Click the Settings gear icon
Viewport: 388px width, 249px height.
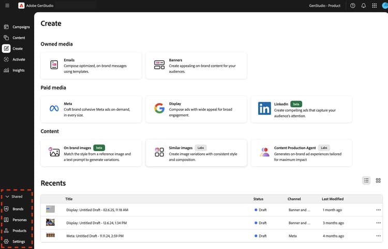coord(6,242)
